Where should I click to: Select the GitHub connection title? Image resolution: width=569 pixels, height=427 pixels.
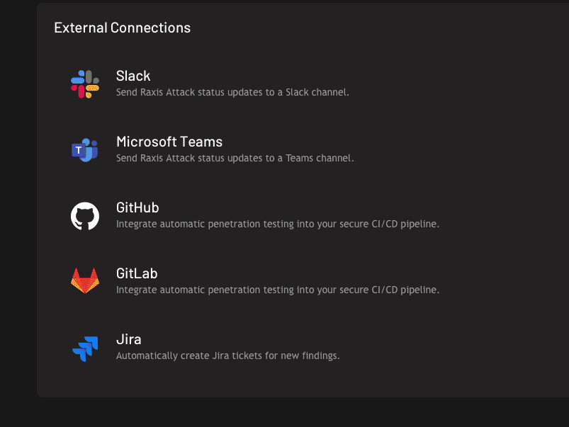point(137,207)
